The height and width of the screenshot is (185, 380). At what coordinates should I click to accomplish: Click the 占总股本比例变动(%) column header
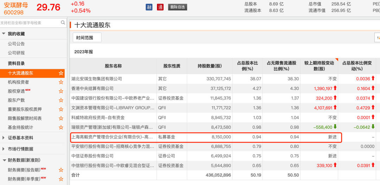click(x=357, y=66)
